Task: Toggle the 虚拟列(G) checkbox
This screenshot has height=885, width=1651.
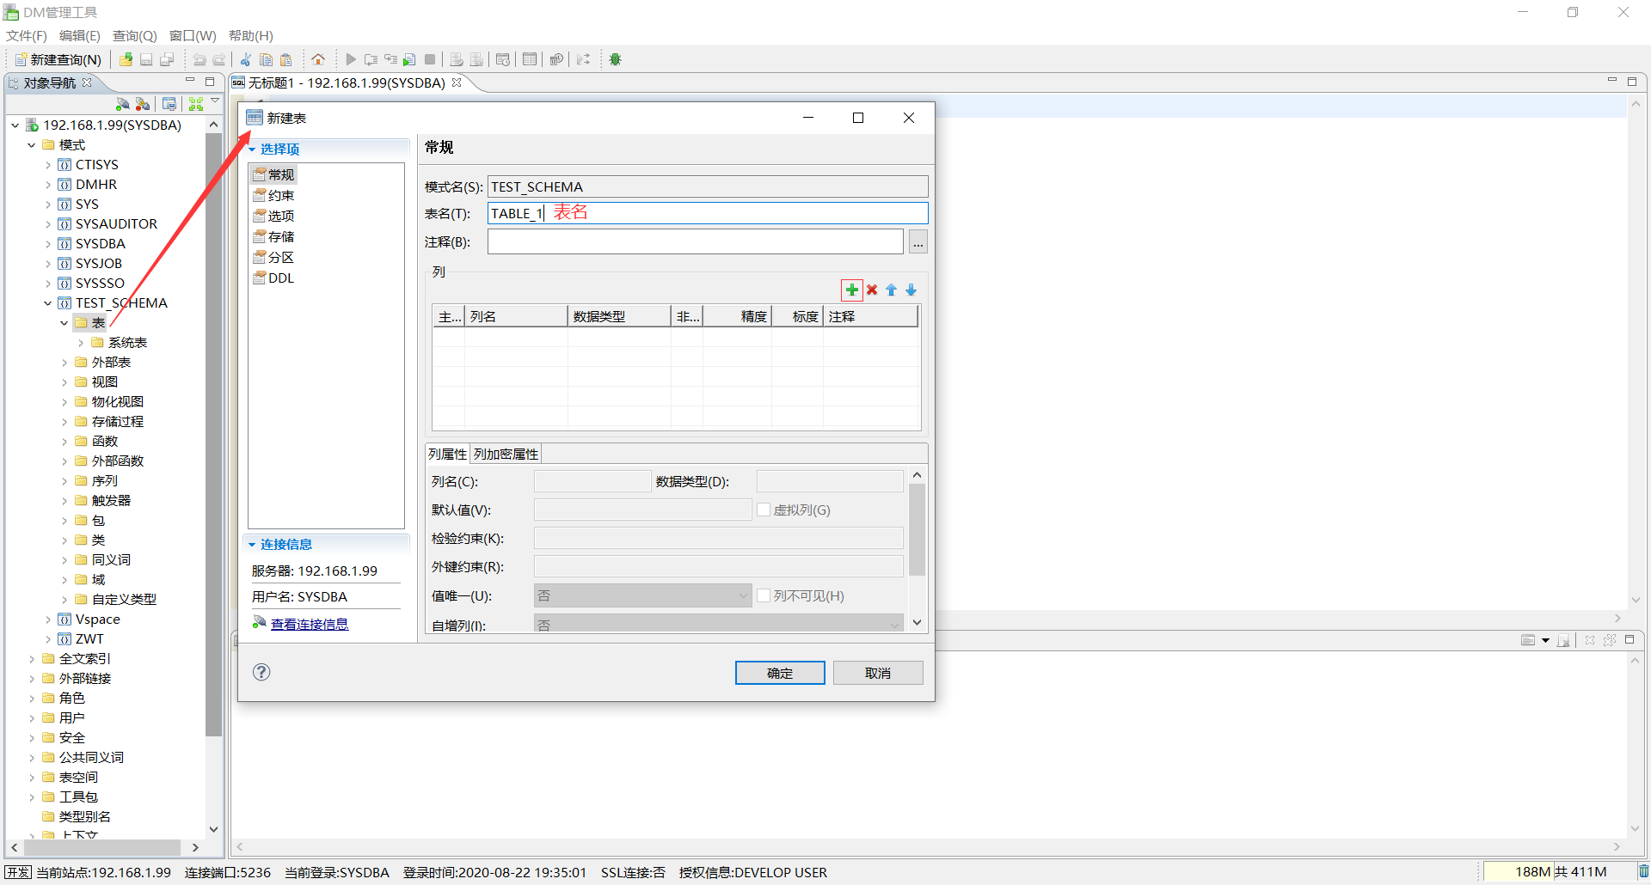Action: pyautogui.click(x=764, y=510)
